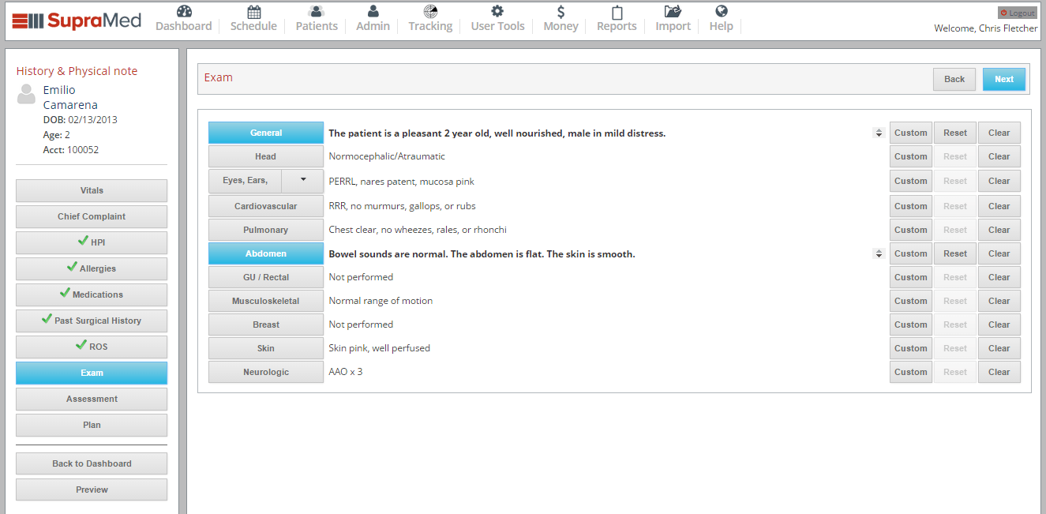Screen dimensions: 1046x514
Task: Go to the HPI section
Action: pyautogui.click(x=92, y=242)
